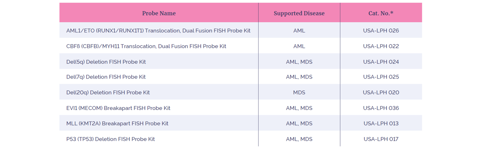Viewport: 480px width, 148px height.
Task: Click Del(20q) Deletion FISH Probe Kit
Action: [108, 93]
